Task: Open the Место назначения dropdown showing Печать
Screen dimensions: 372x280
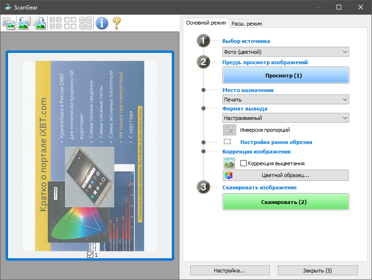Action: (x=286, y=100)
